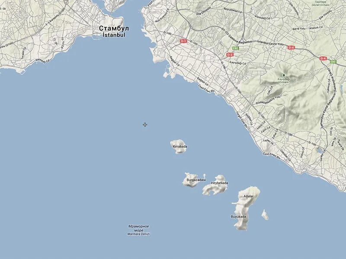346x259 pixels.
Task: Click the Fatih Cd street label
Action: coord(266,130)
